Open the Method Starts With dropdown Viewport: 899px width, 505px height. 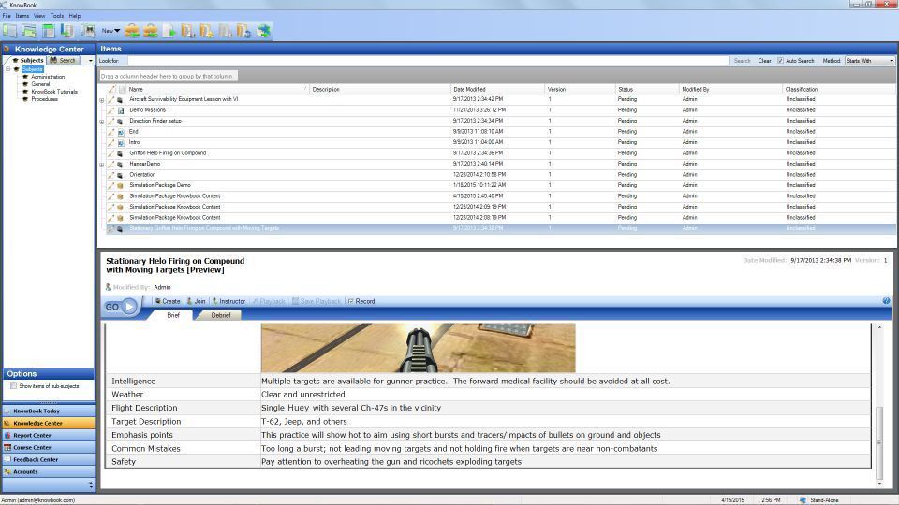(869, 61)
